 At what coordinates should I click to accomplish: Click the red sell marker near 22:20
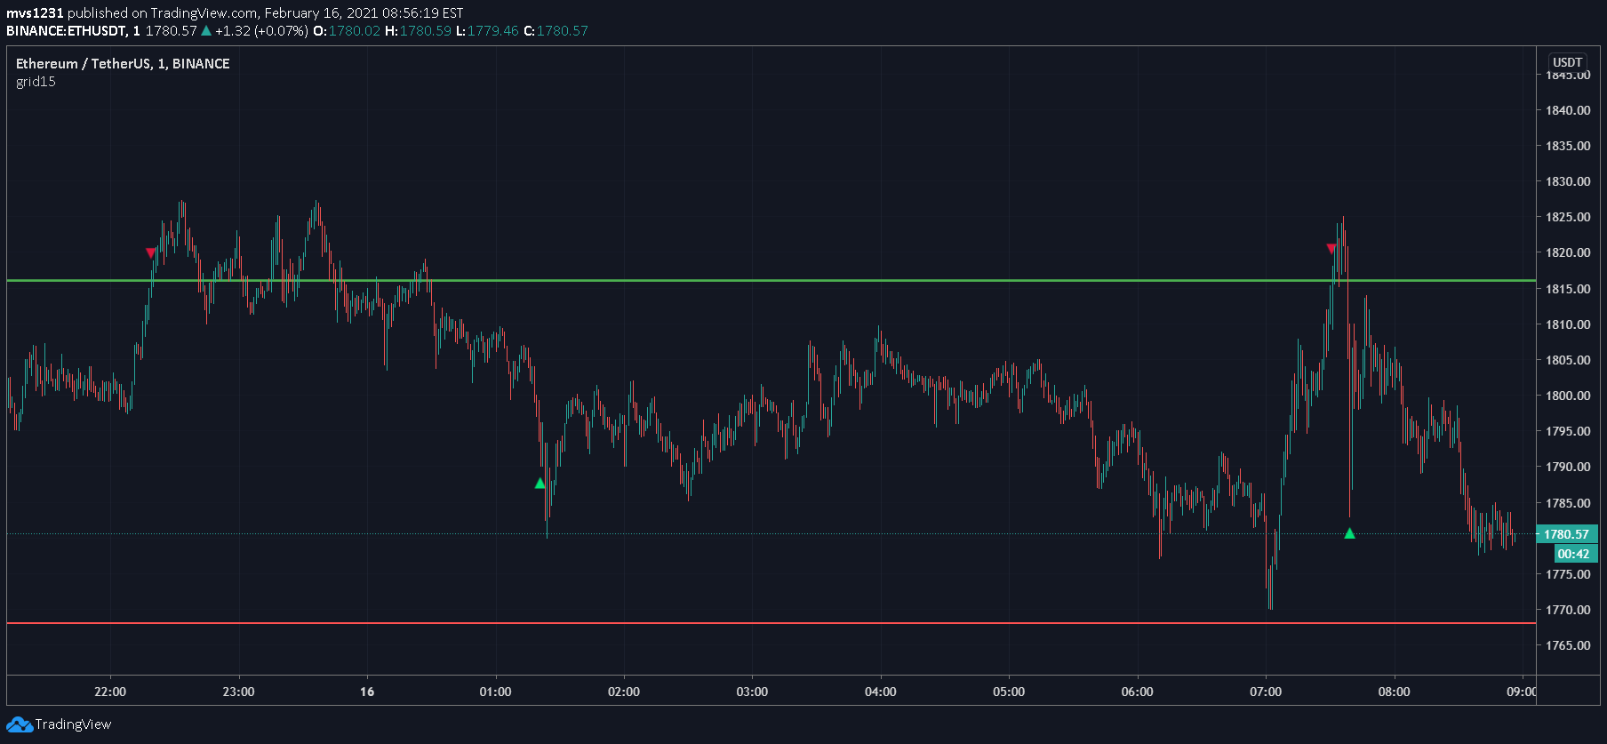pos(150,253)
